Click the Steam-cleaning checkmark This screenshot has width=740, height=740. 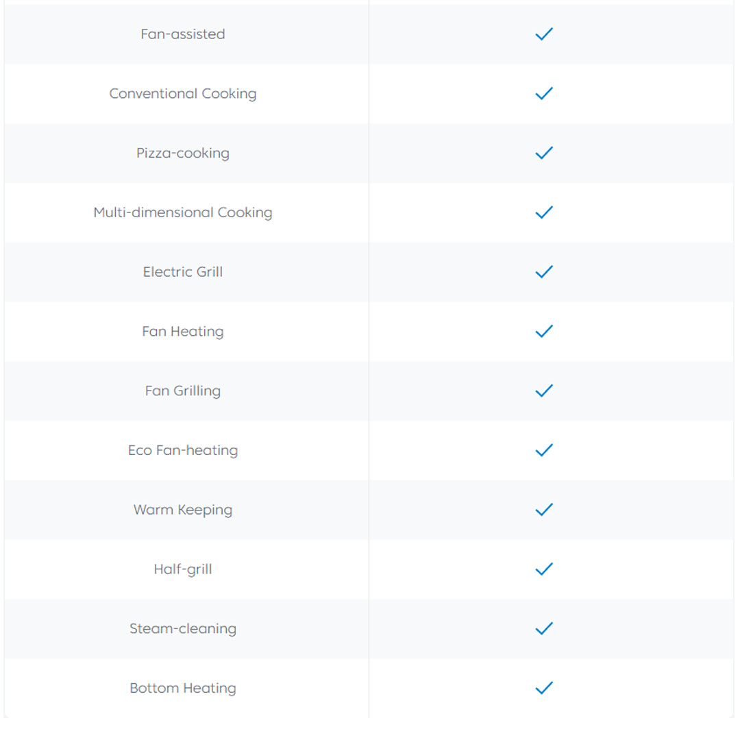544,628
